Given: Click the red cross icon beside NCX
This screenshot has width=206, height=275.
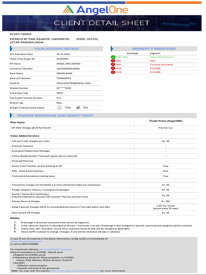Looking at the screenshot, I should click(x=113, y=68).
